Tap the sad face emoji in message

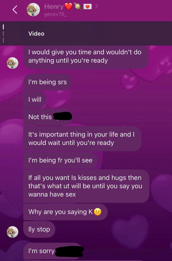[x=97, y=212]
